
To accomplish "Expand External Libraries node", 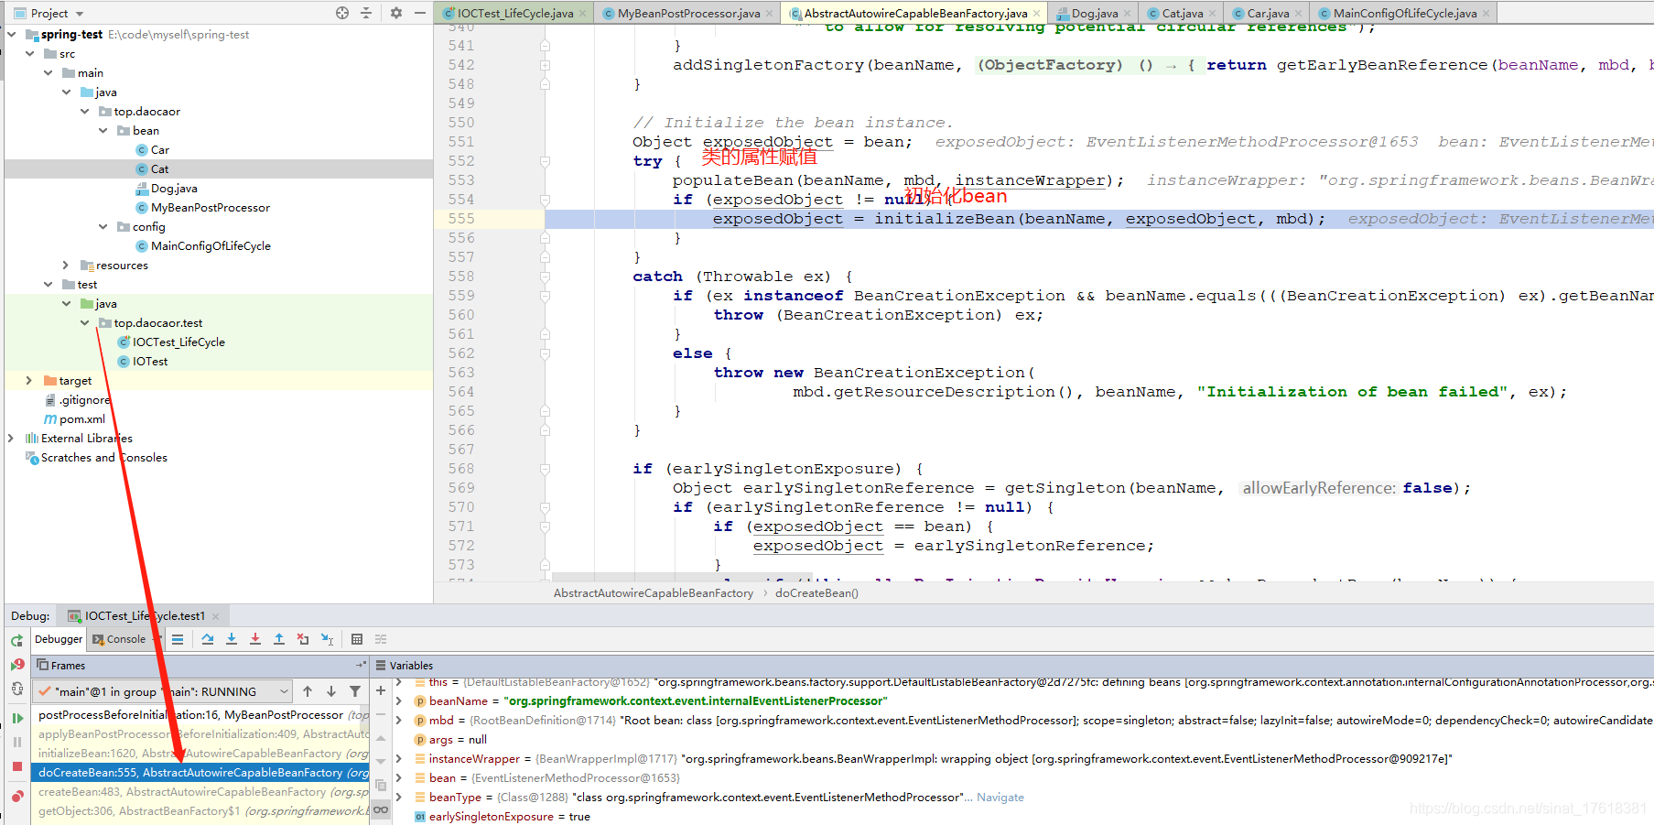I will (x=11, y=439).
